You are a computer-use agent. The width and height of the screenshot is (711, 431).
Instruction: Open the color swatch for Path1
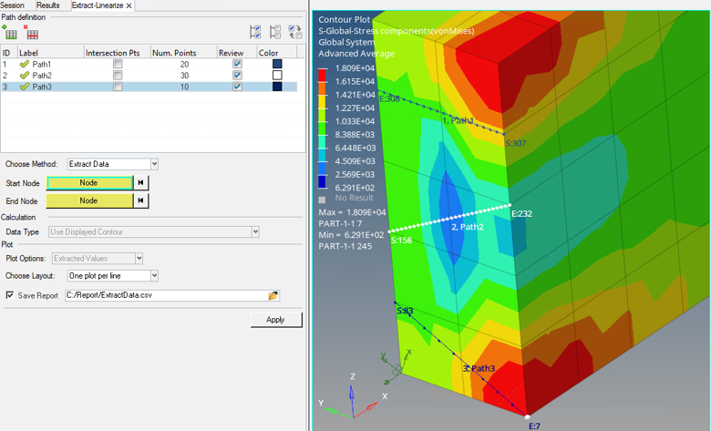point(277,65)
